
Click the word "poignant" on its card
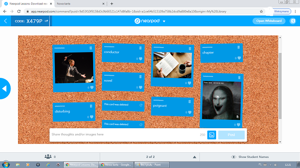click(160, 106)
